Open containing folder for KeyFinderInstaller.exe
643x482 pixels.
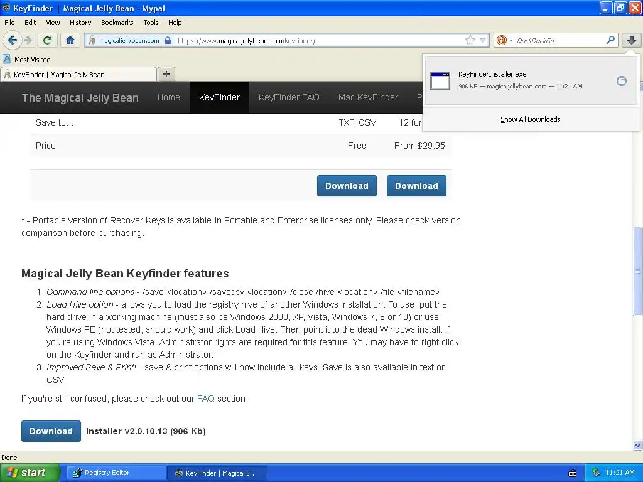click(621, 81)
